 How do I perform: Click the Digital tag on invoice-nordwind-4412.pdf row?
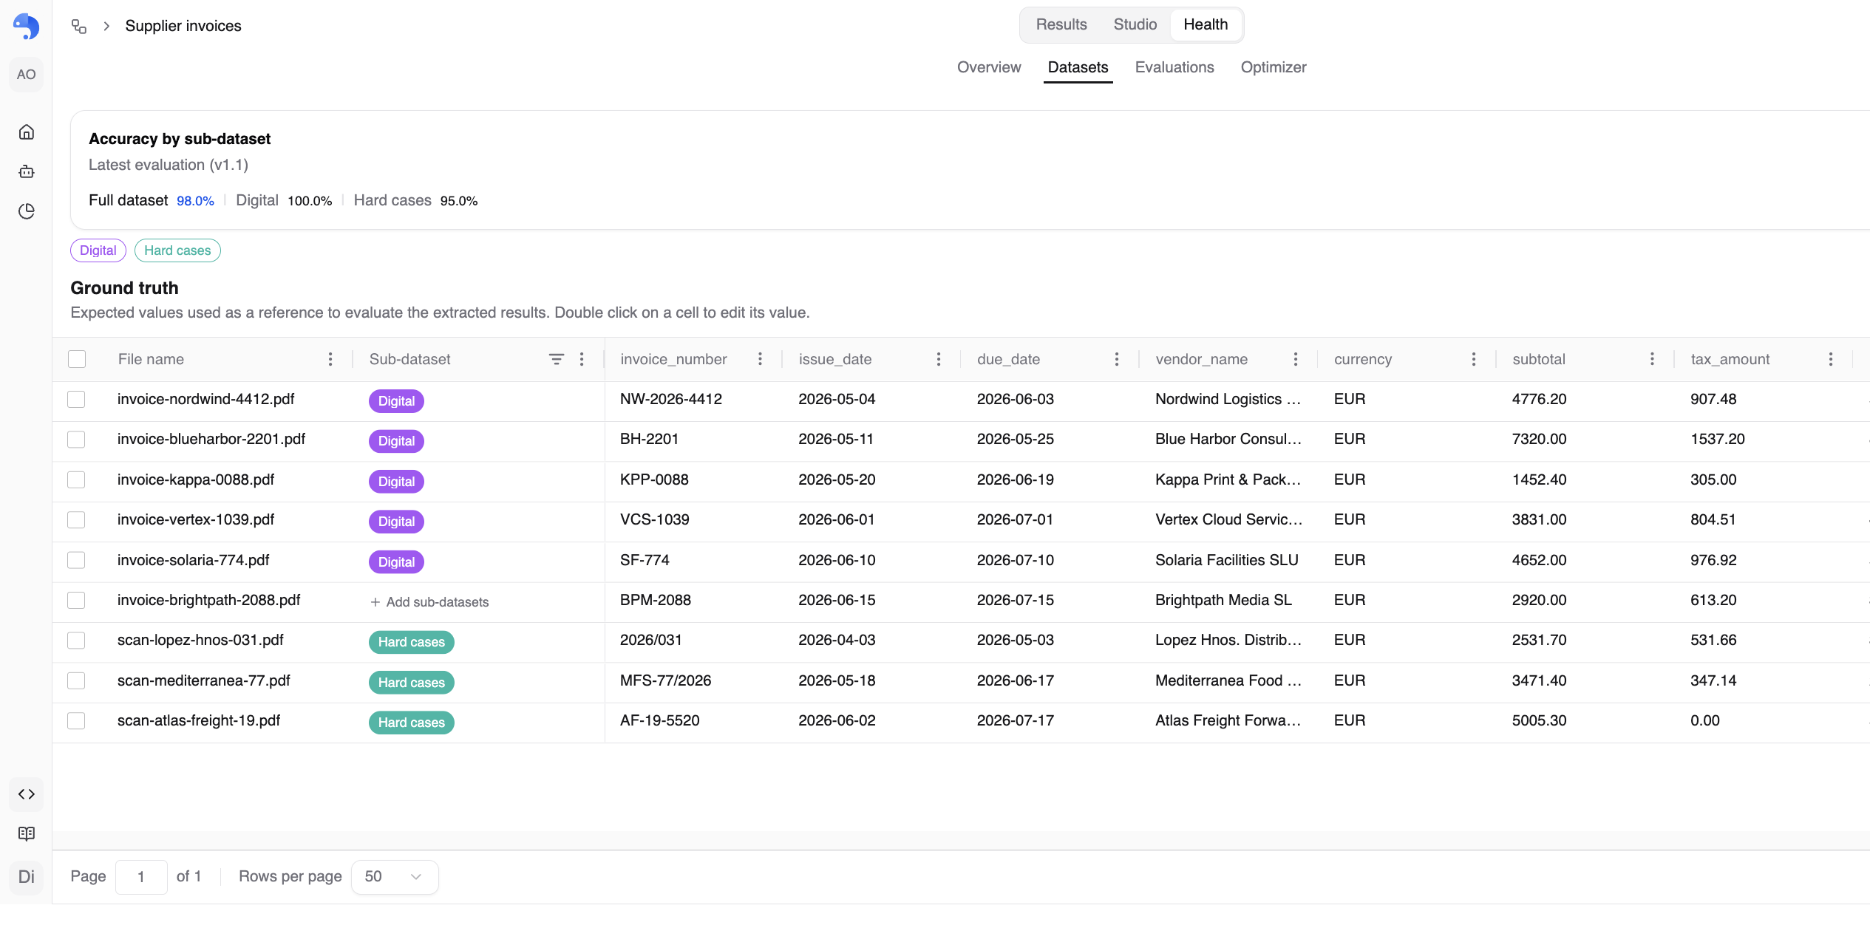pyautogui.click(x=396, y=401)
